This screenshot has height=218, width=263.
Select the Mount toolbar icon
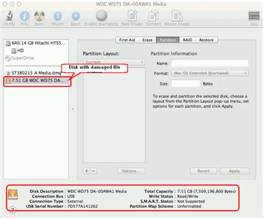click(58, 16)
